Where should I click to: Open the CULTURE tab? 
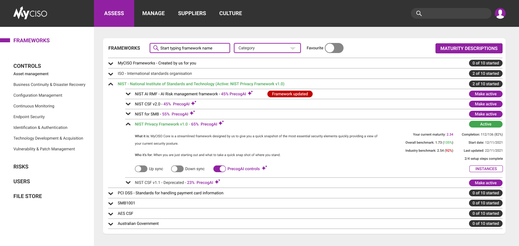230,13
